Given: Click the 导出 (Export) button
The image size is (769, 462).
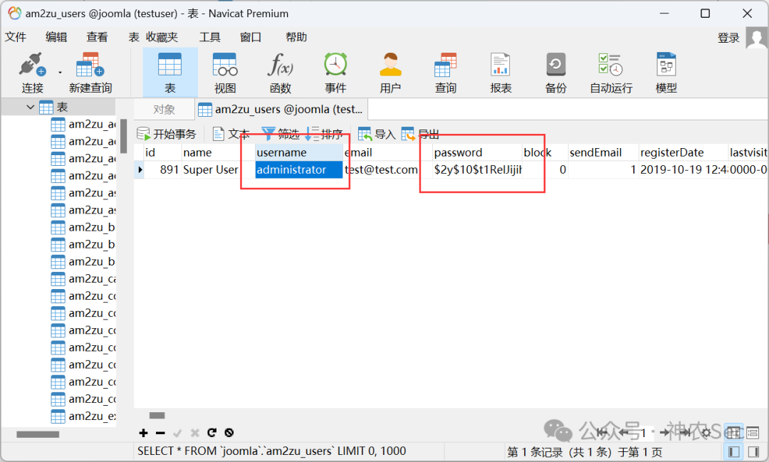Looking at the screenshot, I should [420, 134].
